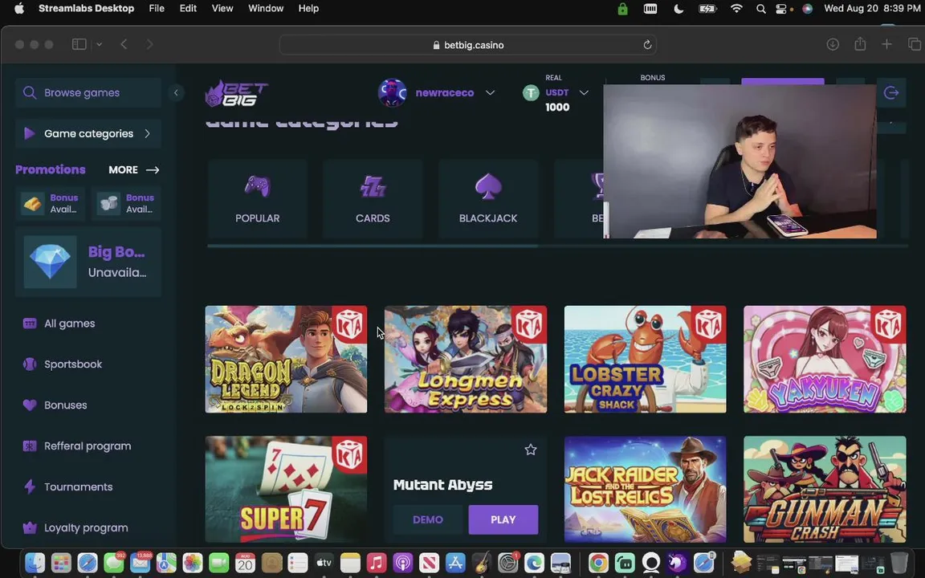Screen dimensions: 925x578
Task: Favorite Mutant Abyss with the star icon
Action: [x=530, y=450]
